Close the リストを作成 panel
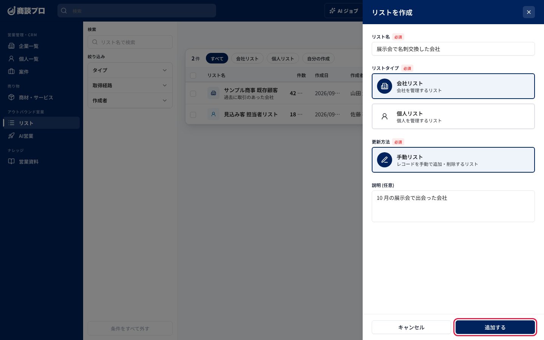 pos(529,12)
